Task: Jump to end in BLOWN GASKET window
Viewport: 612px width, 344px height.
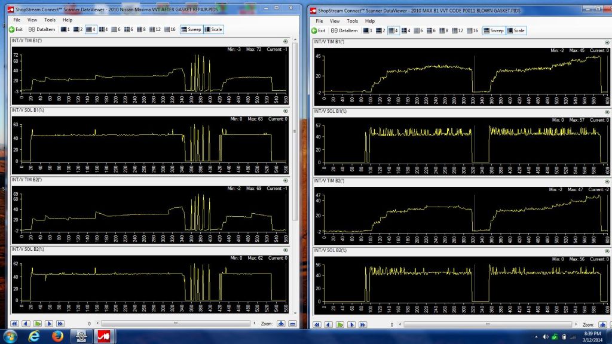Action: click(x=363, y=324)
